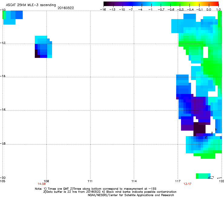Click the black wind barb near latitude -18
Viewport: 224px width, 197px height.
[206, 137]
